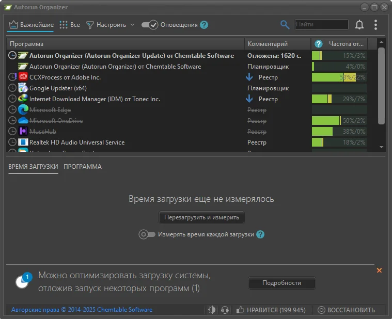Click blue down arrow for Internet Download Manager
This screenshot has width=392, height=319.
tap(249, 99)
